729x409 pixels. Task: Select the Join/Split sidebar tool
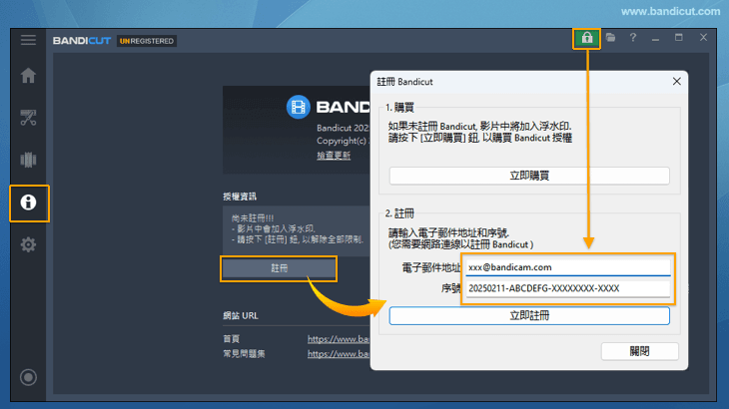28,160
